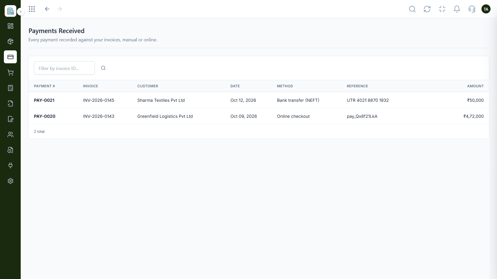
Task: Click reference UTR 4021 8870 1932
Action: tap(368, 100)
